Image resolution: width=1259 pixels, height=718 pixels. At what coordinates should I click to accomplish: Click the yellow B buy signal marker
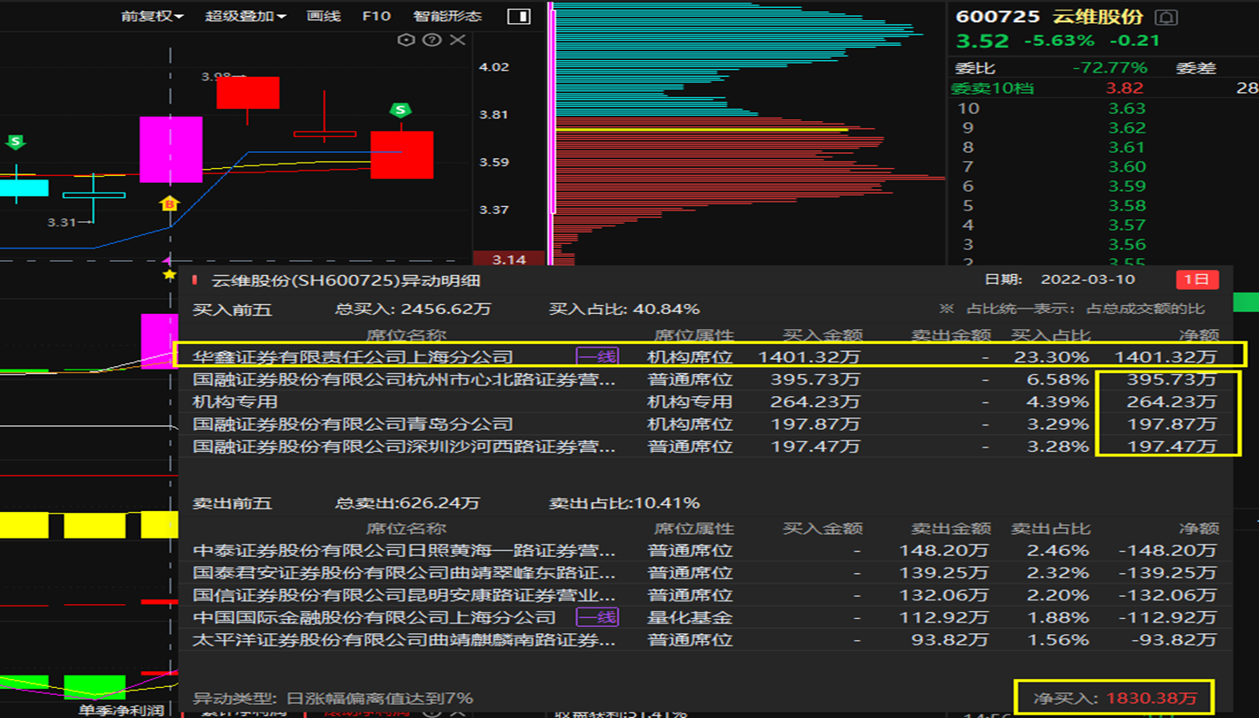[169, 204]
